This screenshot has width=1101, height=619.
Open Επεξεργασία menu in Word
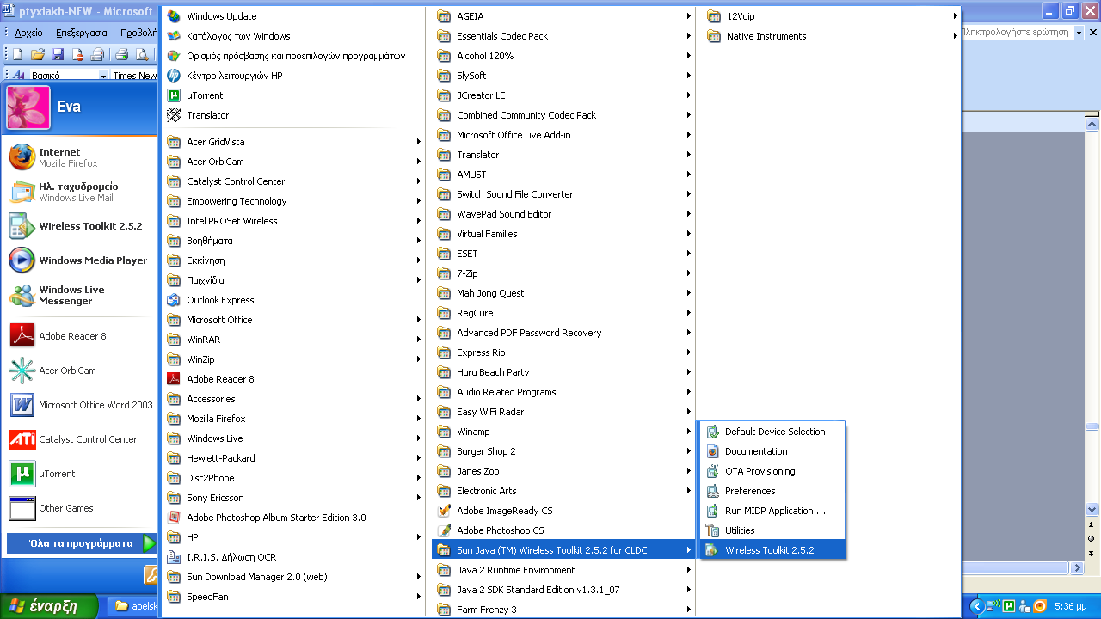82,33
